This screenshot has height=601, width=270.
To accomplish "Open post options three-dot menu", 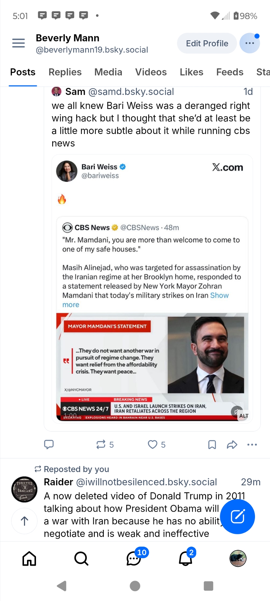I will point(252,444).
